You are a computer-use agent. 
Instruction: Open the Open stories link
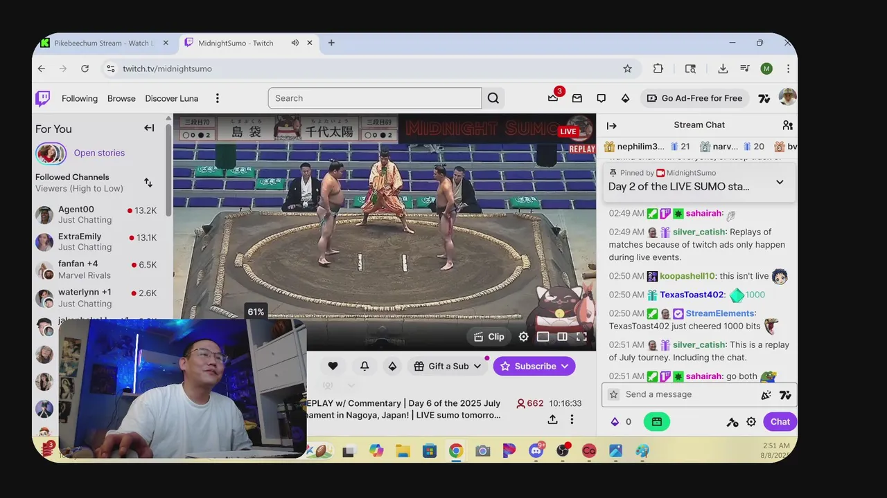(99, 153)
